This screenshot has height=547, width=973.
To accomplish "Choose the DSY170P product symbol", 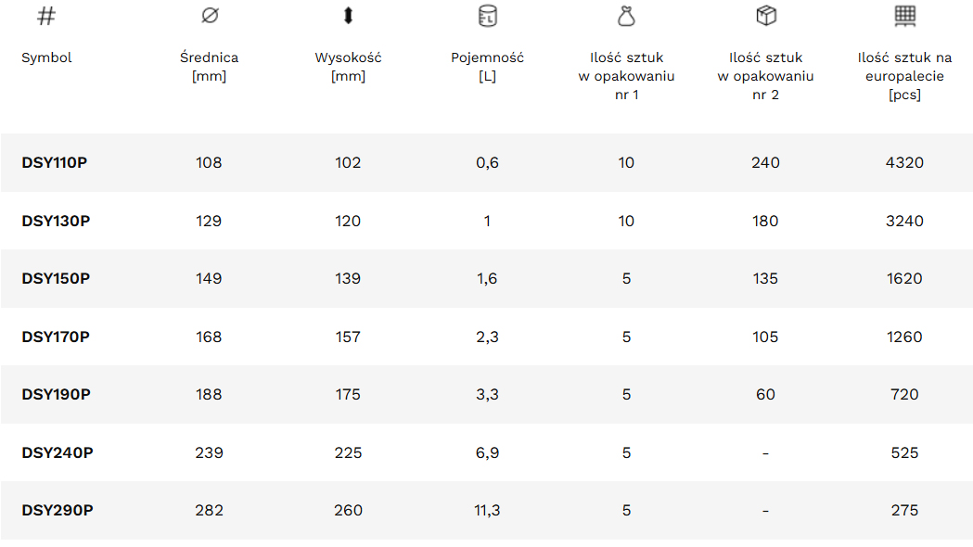I will (x=56, y=337).
